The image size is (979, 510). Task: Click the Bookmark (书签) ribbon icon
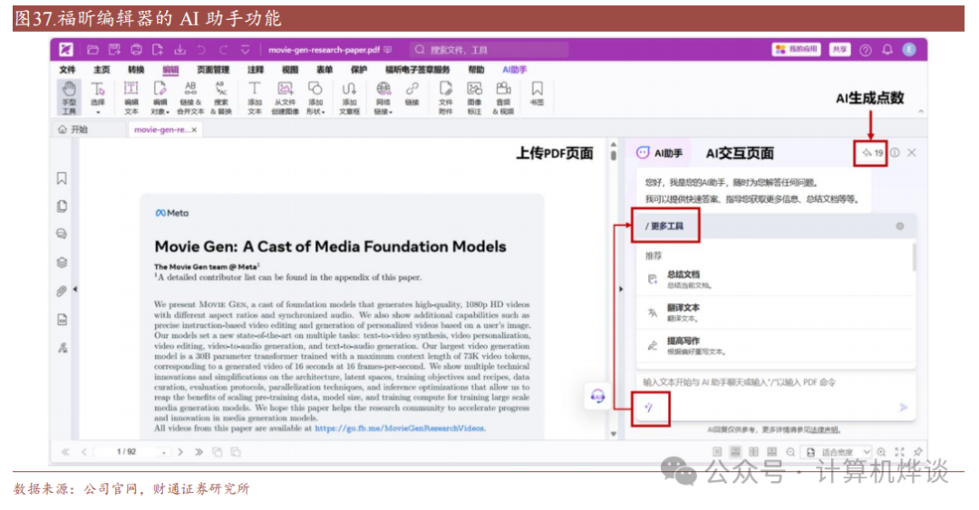coord(538,96)
